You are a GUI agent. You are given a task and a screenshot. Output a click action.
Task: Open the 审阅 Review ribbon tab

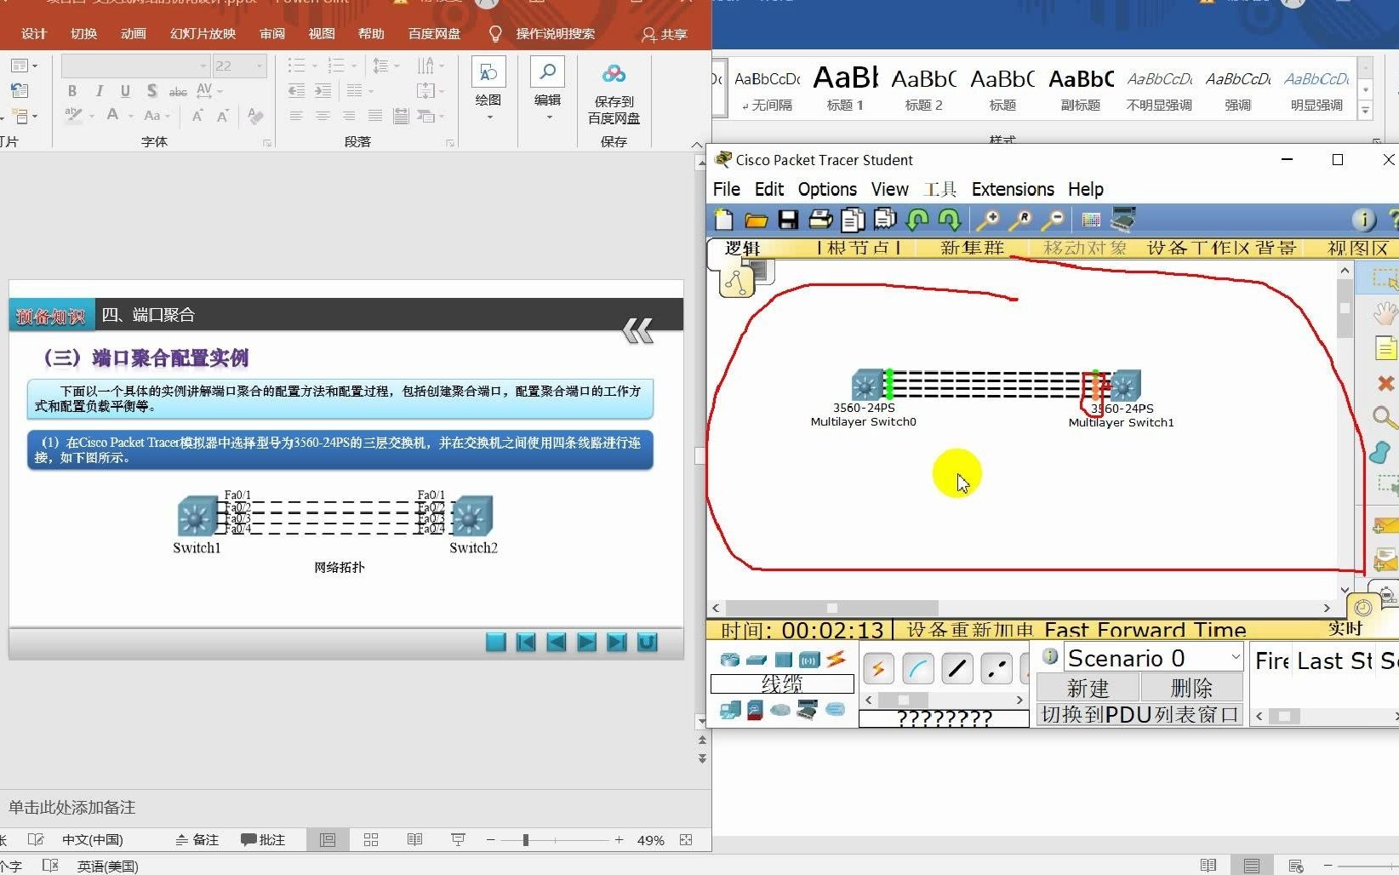tap(272, 34)
